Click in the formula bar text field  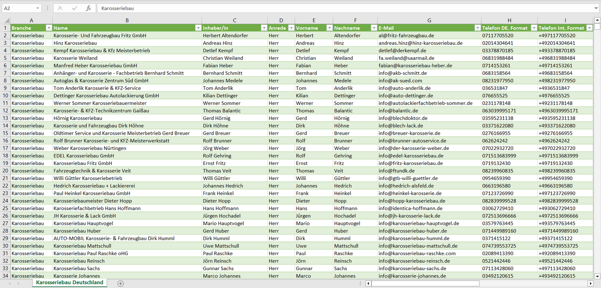[333, 8]
